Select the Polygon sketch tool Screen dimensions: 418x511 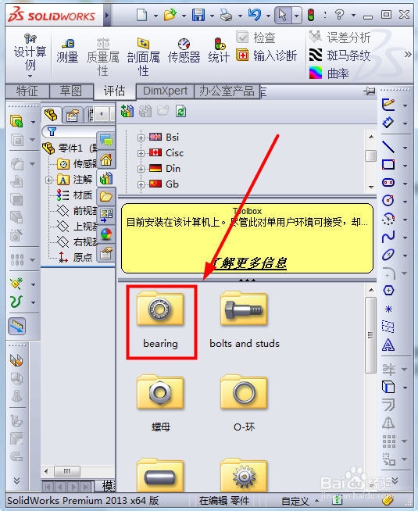pyautogui.click(x=388, y=290)
